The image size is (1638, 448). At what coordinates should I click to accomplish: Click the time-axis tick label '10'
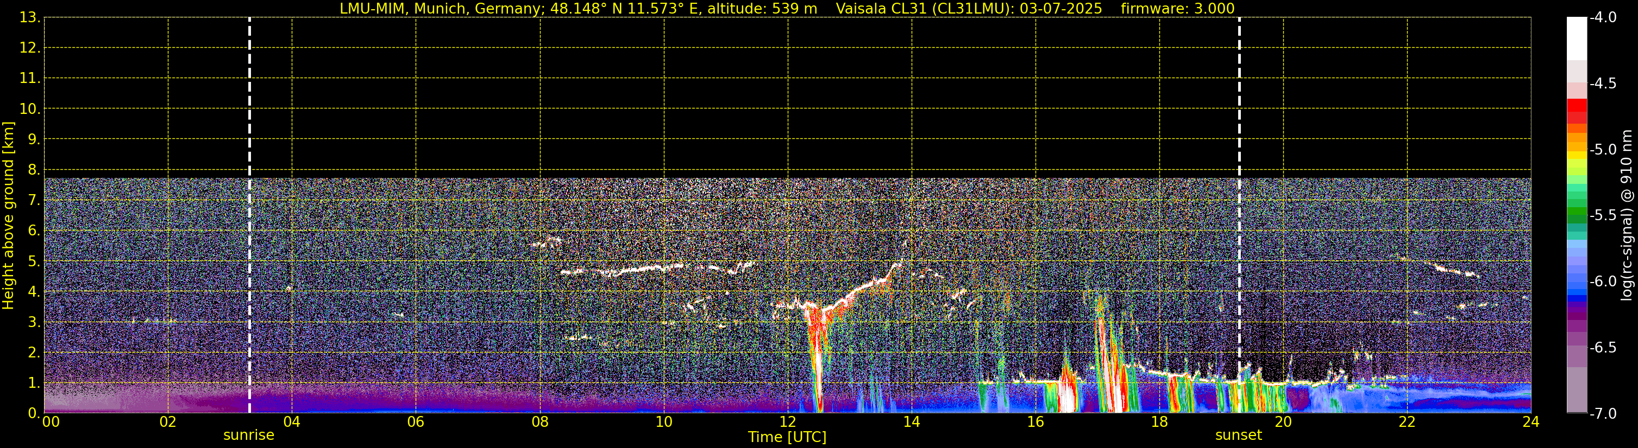(x=664, y=422)
